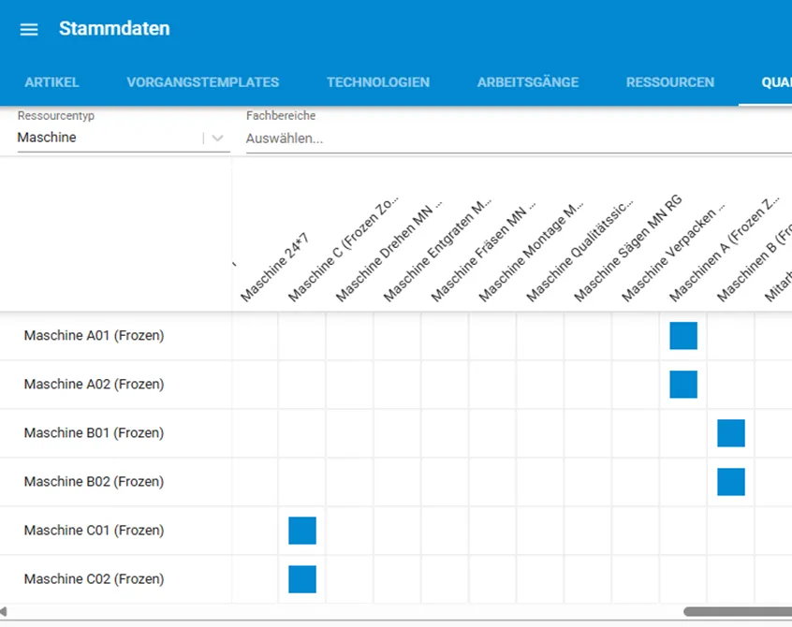The width and height of the screenshot is (792, 627).
Task: Toggle Maschinen A qualification for Maschine A01
Action: click(x=683, y=336)
